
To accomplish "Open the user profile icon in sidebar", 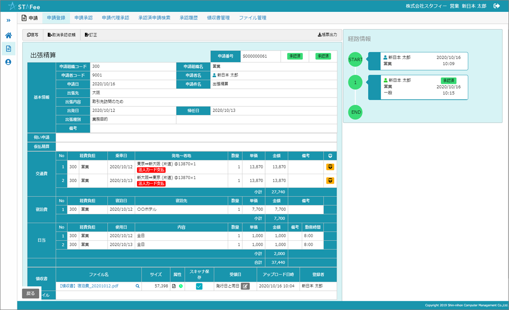I will click(x=8, y=62).
